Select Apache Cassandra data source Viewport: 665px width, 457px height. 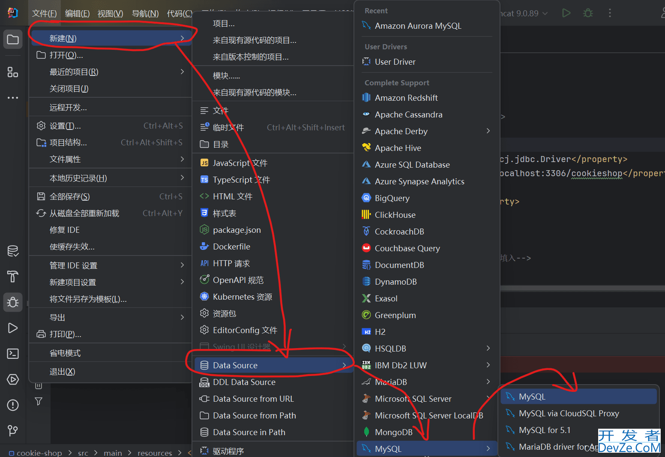click(x=427, y=114)
